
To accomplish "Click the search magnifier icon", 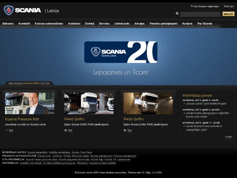I will [177, 13].
